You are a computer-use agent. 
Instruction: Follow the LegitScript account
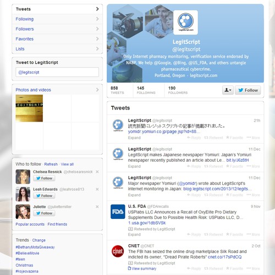[x=248, y=90]
